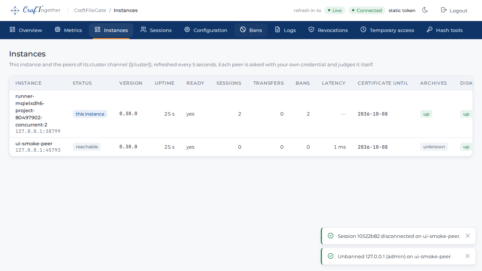Click the Uptime column header
This screenshot has width=482, height=271.
tap(165, 83)
